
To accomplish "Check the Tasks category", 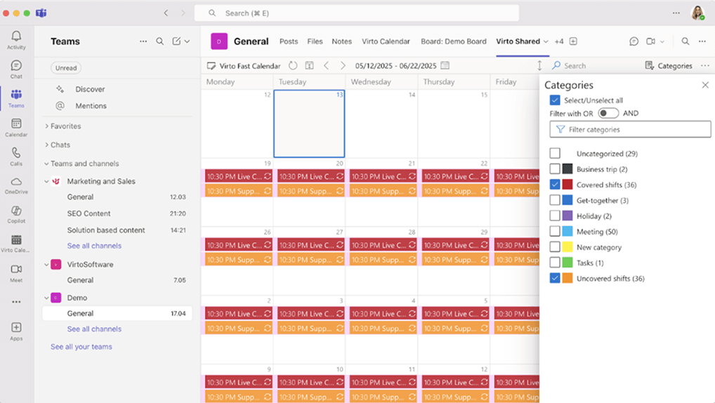I will click(555, 263).
